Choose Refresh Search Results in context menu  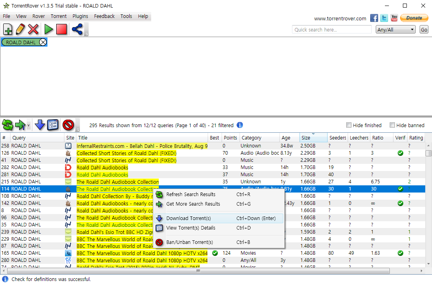coord(219,195)
